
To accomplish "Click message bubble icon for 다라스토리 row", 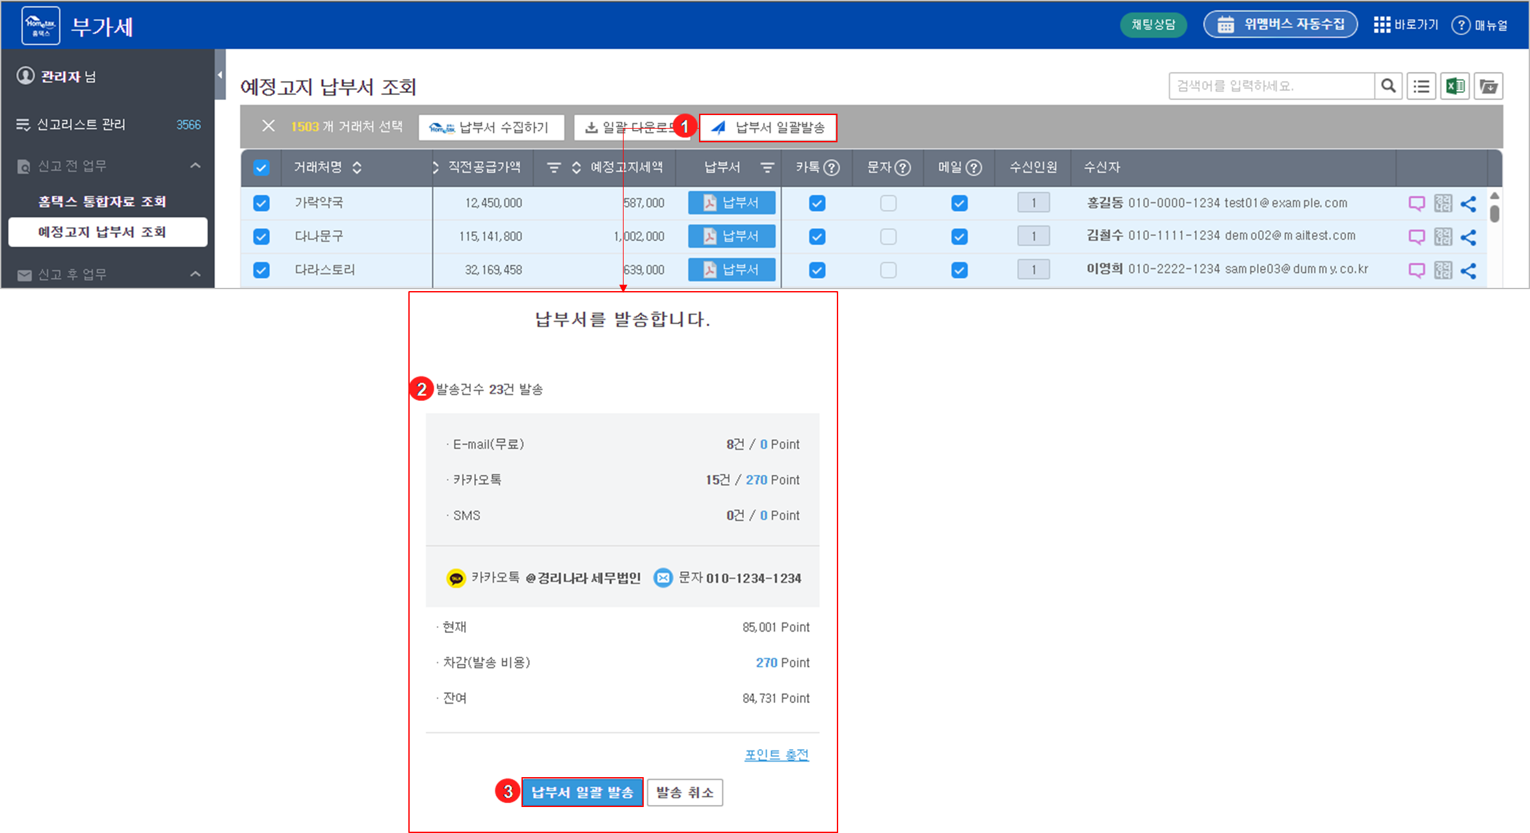I will [x=1416, y=270].
